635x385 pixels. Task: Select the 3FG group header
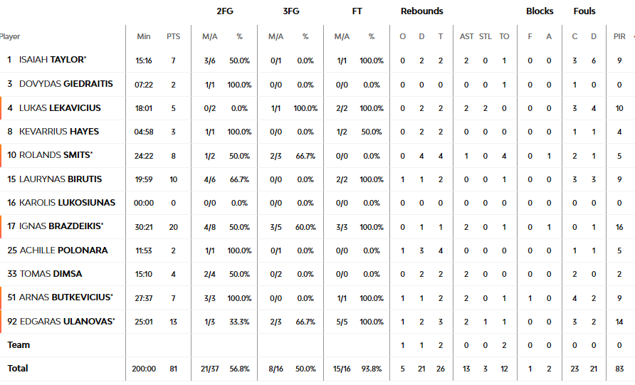tap(290, 11)
